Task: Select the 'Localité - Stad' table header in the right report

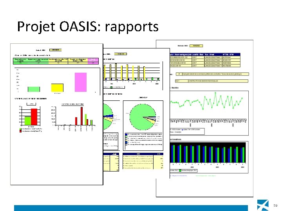Action: (x=197, y=55)
